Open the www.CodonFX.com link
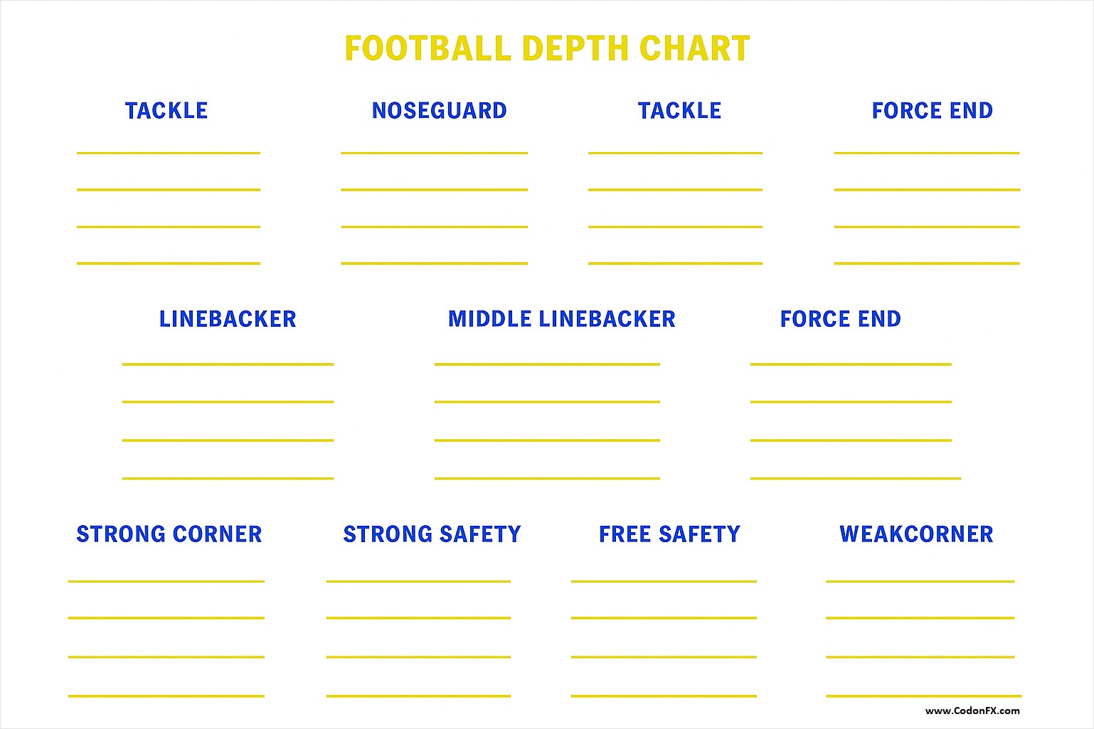 (972, 711)
